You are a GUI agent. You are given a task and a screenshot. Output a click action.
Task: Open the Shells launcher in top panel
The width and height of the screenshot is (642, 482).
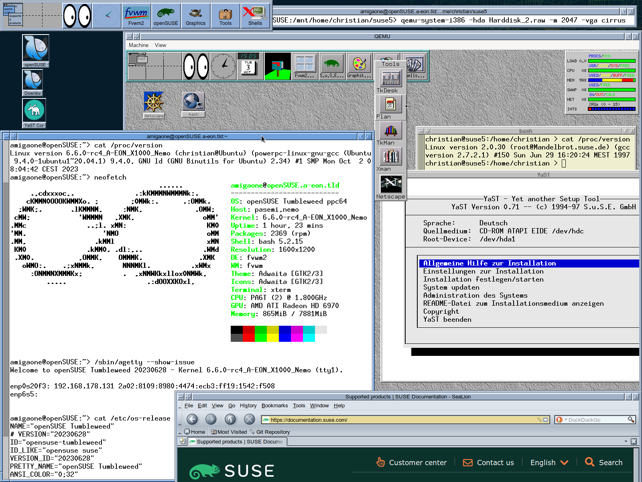pyautogui.click(x=255, y=16)
